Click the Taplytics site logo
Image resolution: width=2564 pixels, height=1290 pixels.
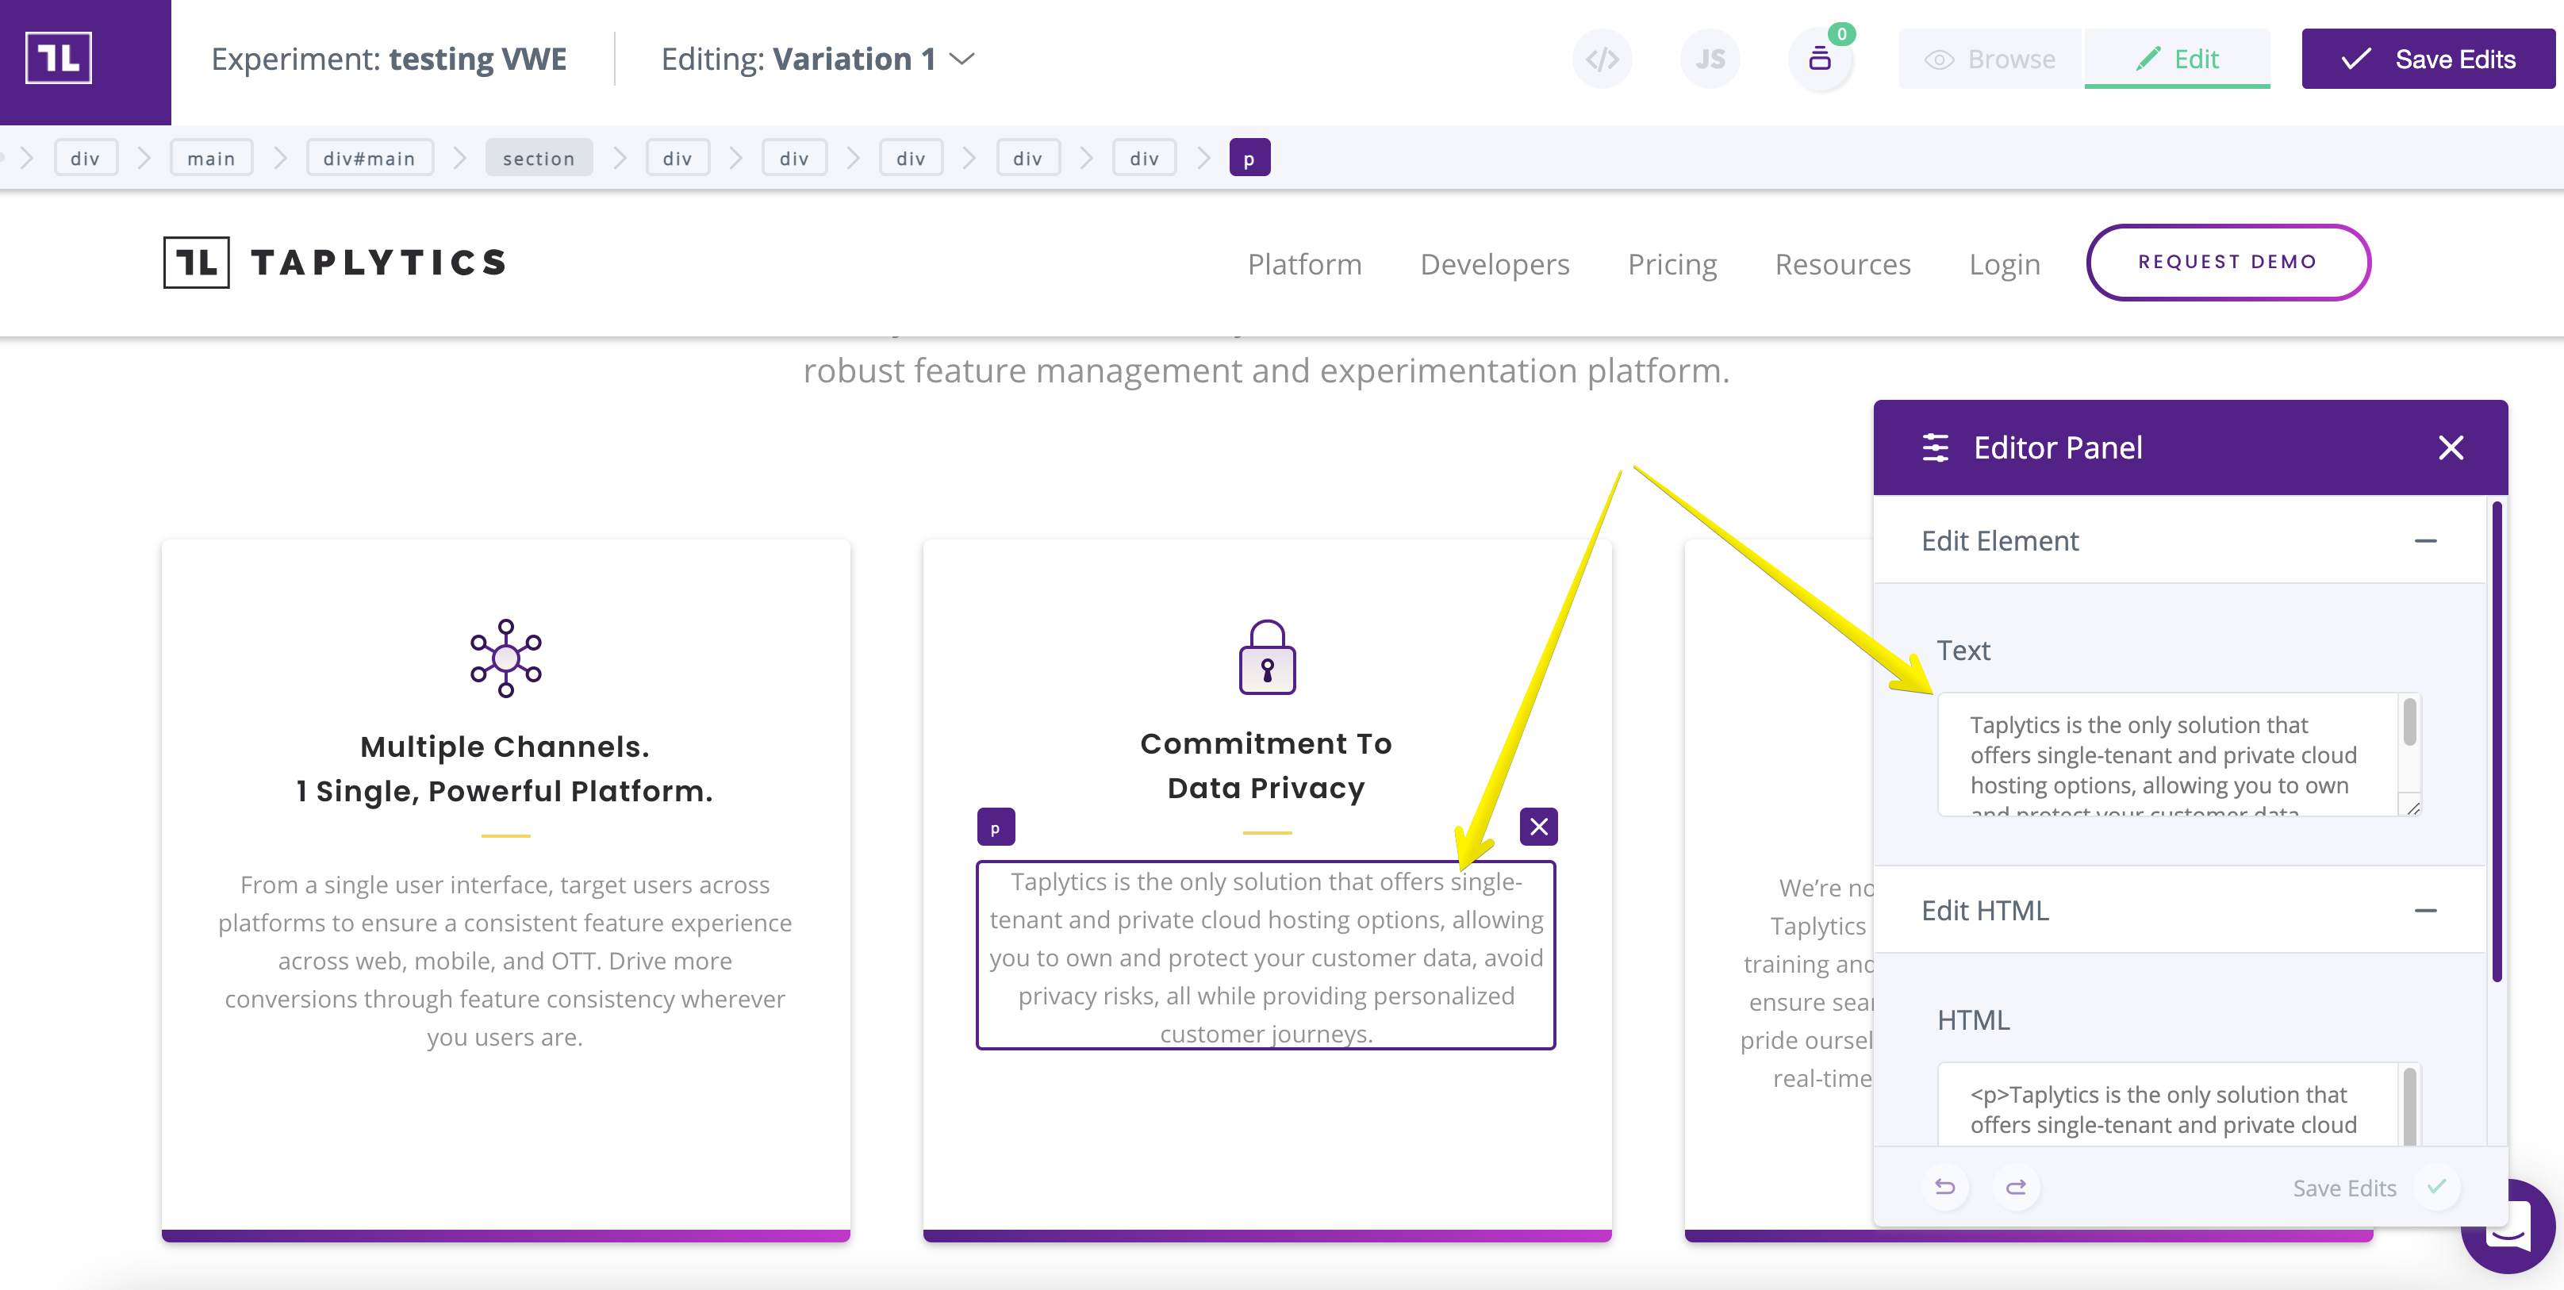(x=336, y=263)
